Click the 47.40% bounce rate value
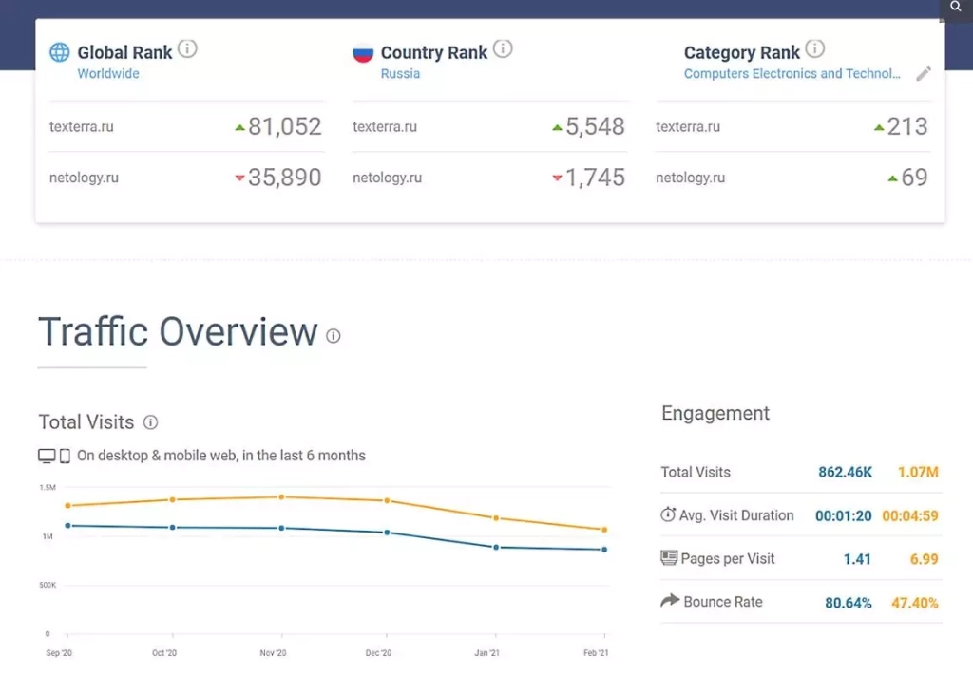Image resolution: width=973 pixels, height=692 pixels. (915, 603)
